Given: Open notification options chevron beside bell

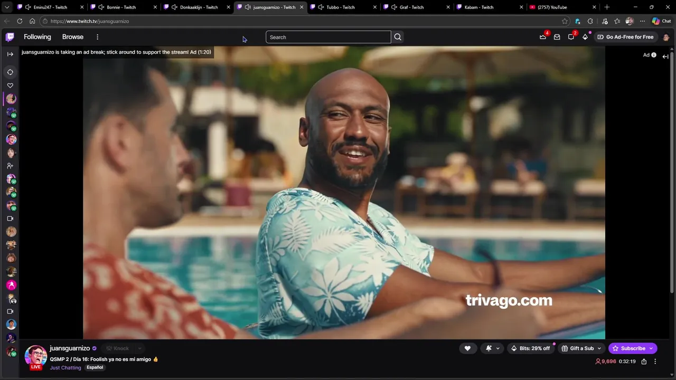Looking at the screenshot, I should [x=498, y=348].
